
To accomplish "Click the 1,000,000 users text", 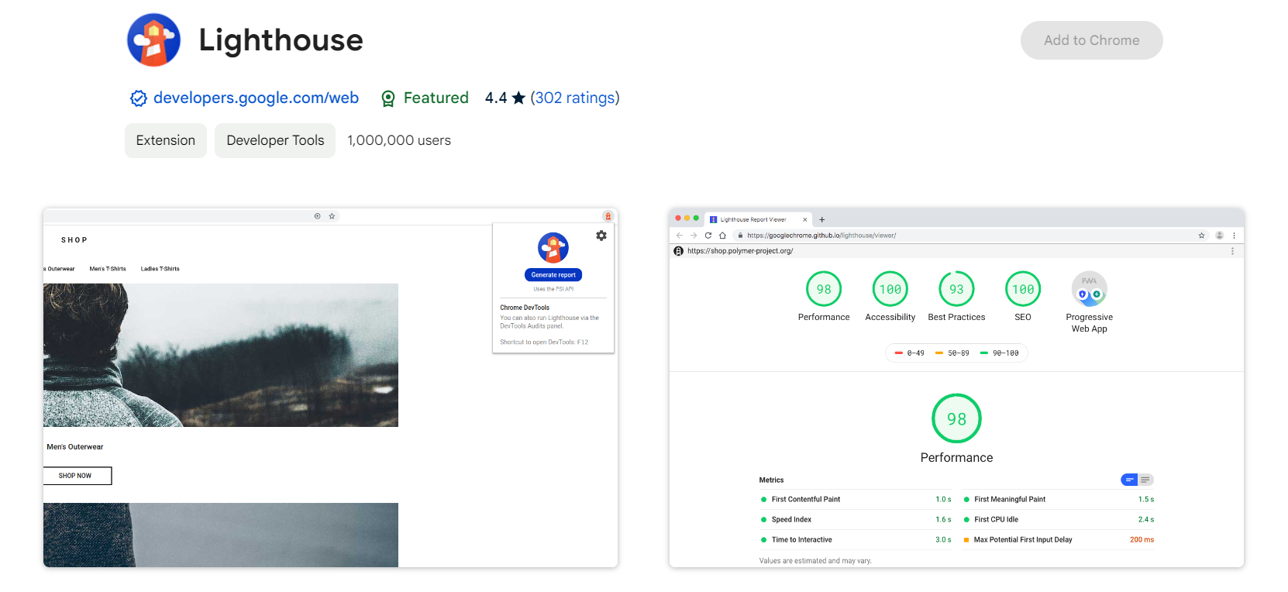I will 399,140.
